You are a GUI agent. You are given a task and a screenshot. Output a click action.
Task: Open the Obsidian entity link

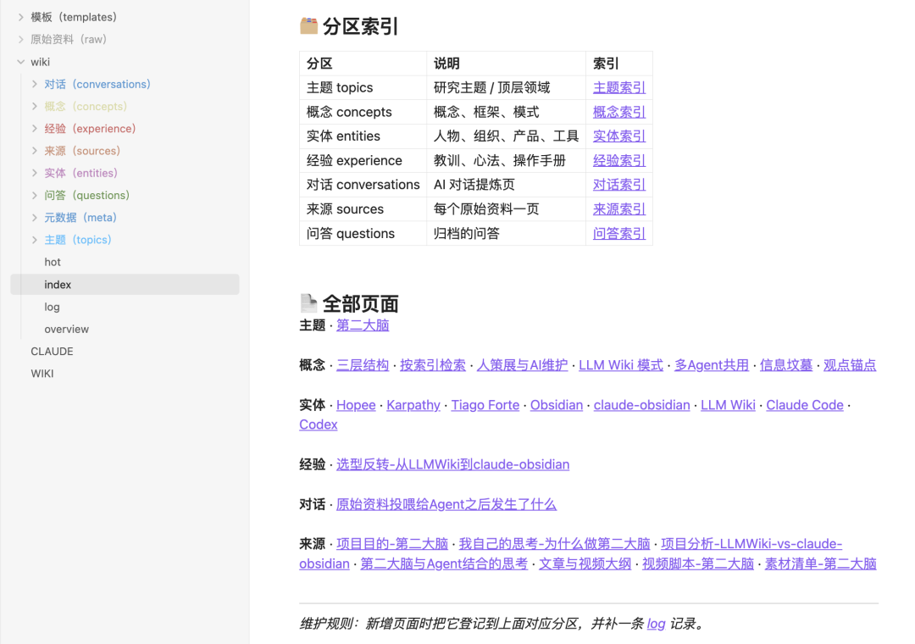coord(556,404)
